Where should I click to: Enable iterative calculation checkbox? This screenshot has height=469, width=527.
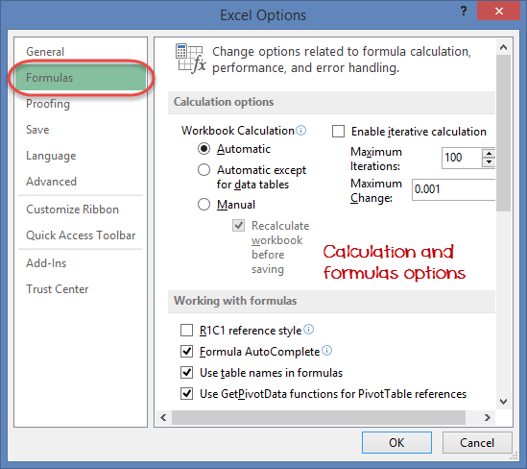click(338, 132)
